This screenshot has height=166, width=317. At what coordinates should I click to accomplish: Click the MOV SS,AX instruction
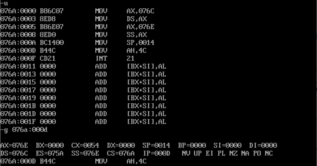tap(121, 34)
